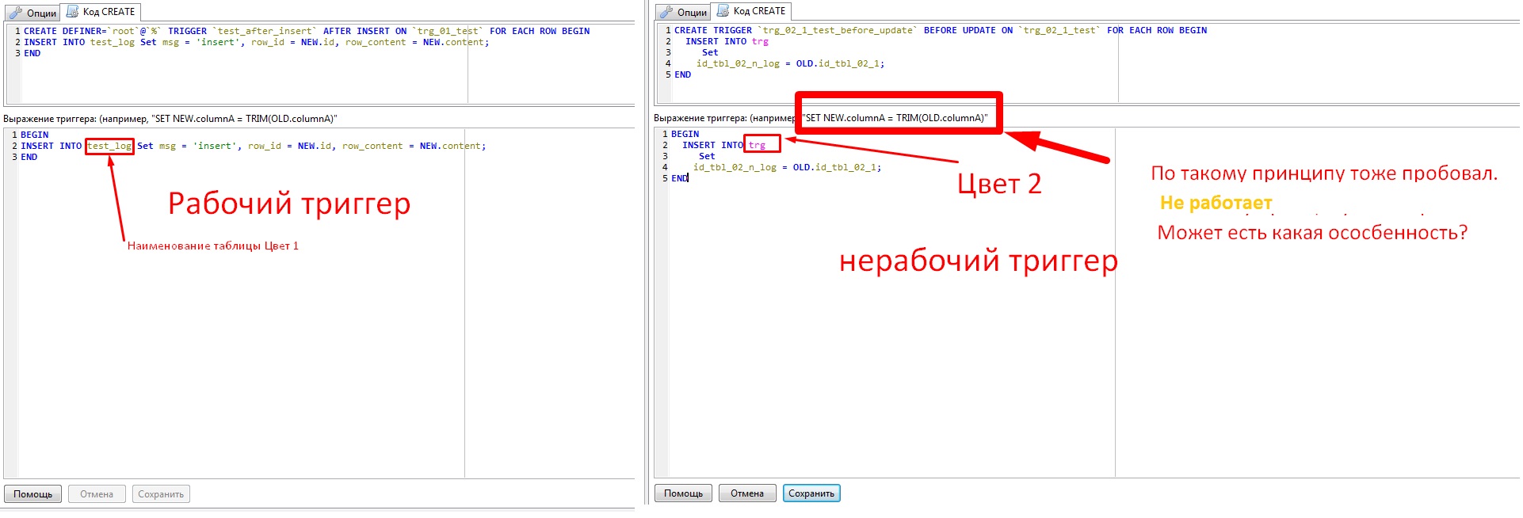
Task: Click OLD.id_tbl_02_1 in right trigger body editor
Action: 837,167
